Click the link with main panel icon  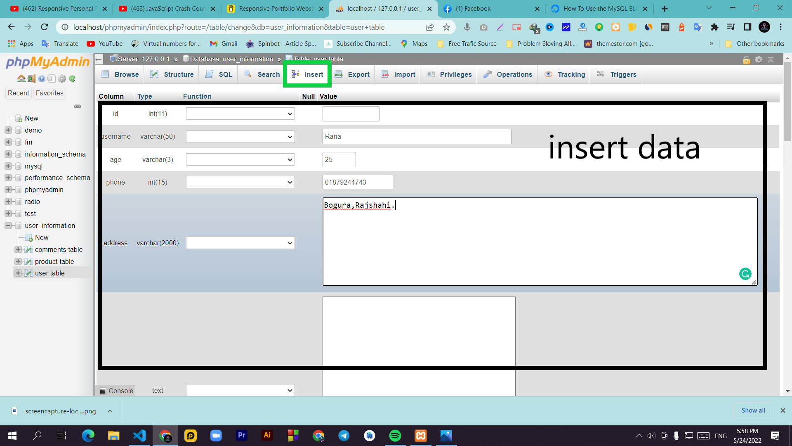point(78,107)
